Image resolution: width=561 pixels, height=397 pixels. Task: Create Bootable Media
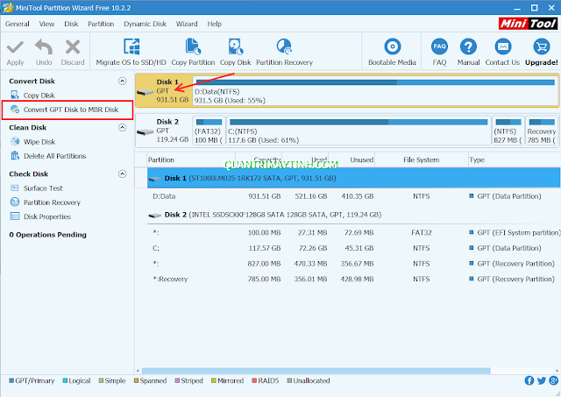tap(392, 47)
